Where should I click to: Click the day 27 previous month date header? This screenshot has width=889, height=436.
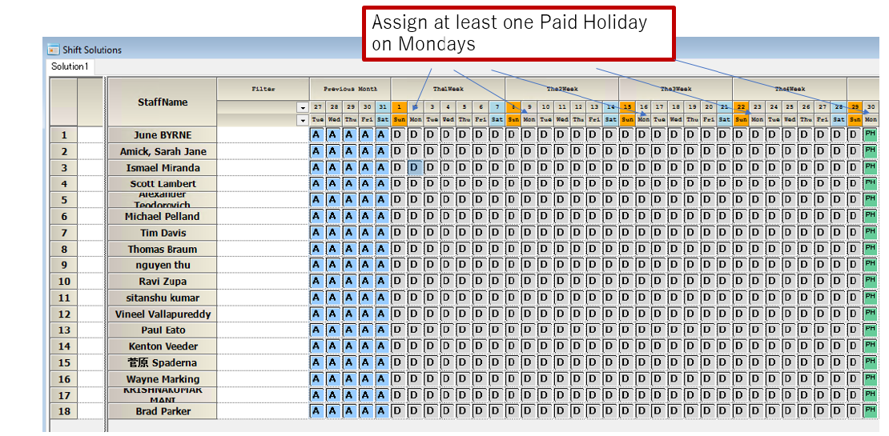(x=317, y=107)
